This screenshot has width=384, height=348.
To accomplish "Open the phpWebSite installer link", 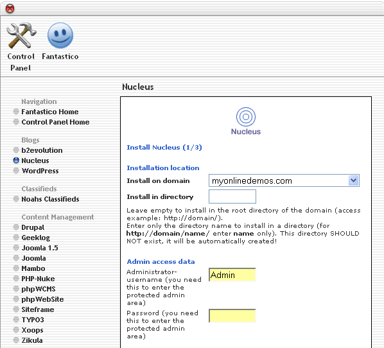I will [x=42, y=299].
